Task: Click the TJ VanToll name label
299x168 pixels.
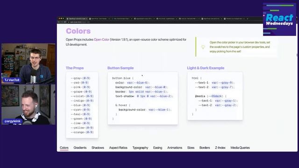Action: 12,80
